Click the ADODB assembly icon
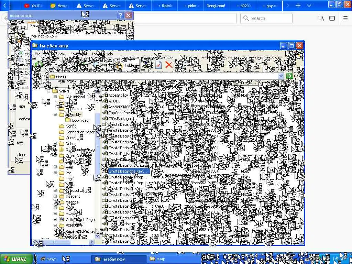Viewport: 352px width, 264px height. 105,101
